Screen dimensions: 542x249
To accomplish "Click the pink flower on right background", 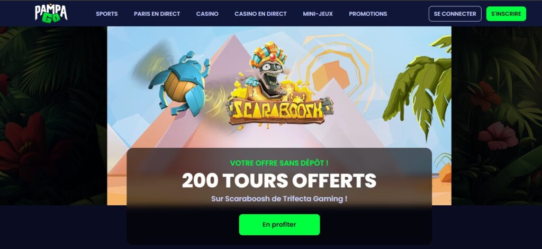I will tap(498, 136).
